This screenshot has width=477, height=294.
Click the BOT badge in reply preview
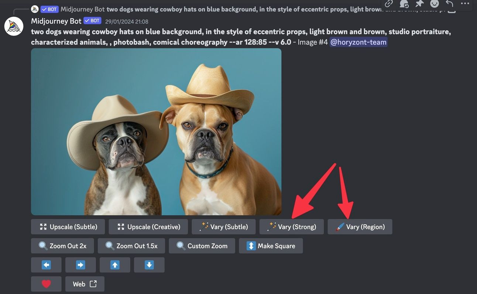click(x=49, y=9)
